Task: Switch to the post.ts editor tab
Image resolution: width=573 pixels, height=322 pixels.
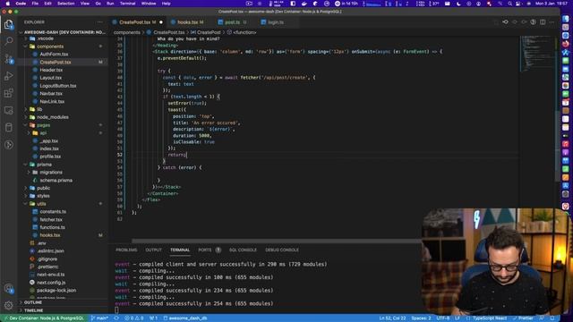Action: [232, 22]
